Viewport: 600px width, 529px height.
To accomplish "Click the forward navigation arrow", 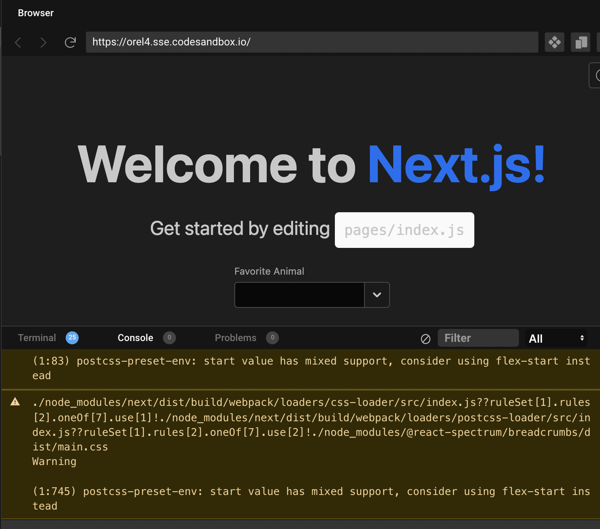I will (x=43, y=42).
